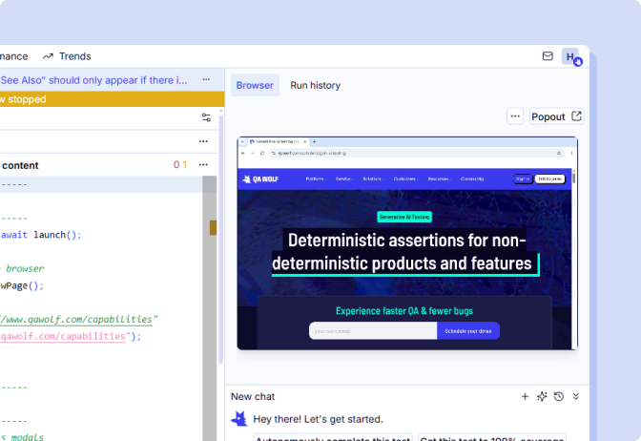This screenshot has height=441, width=641.
Task: Switch to the Run history tab
Action: tap(315, 85)
